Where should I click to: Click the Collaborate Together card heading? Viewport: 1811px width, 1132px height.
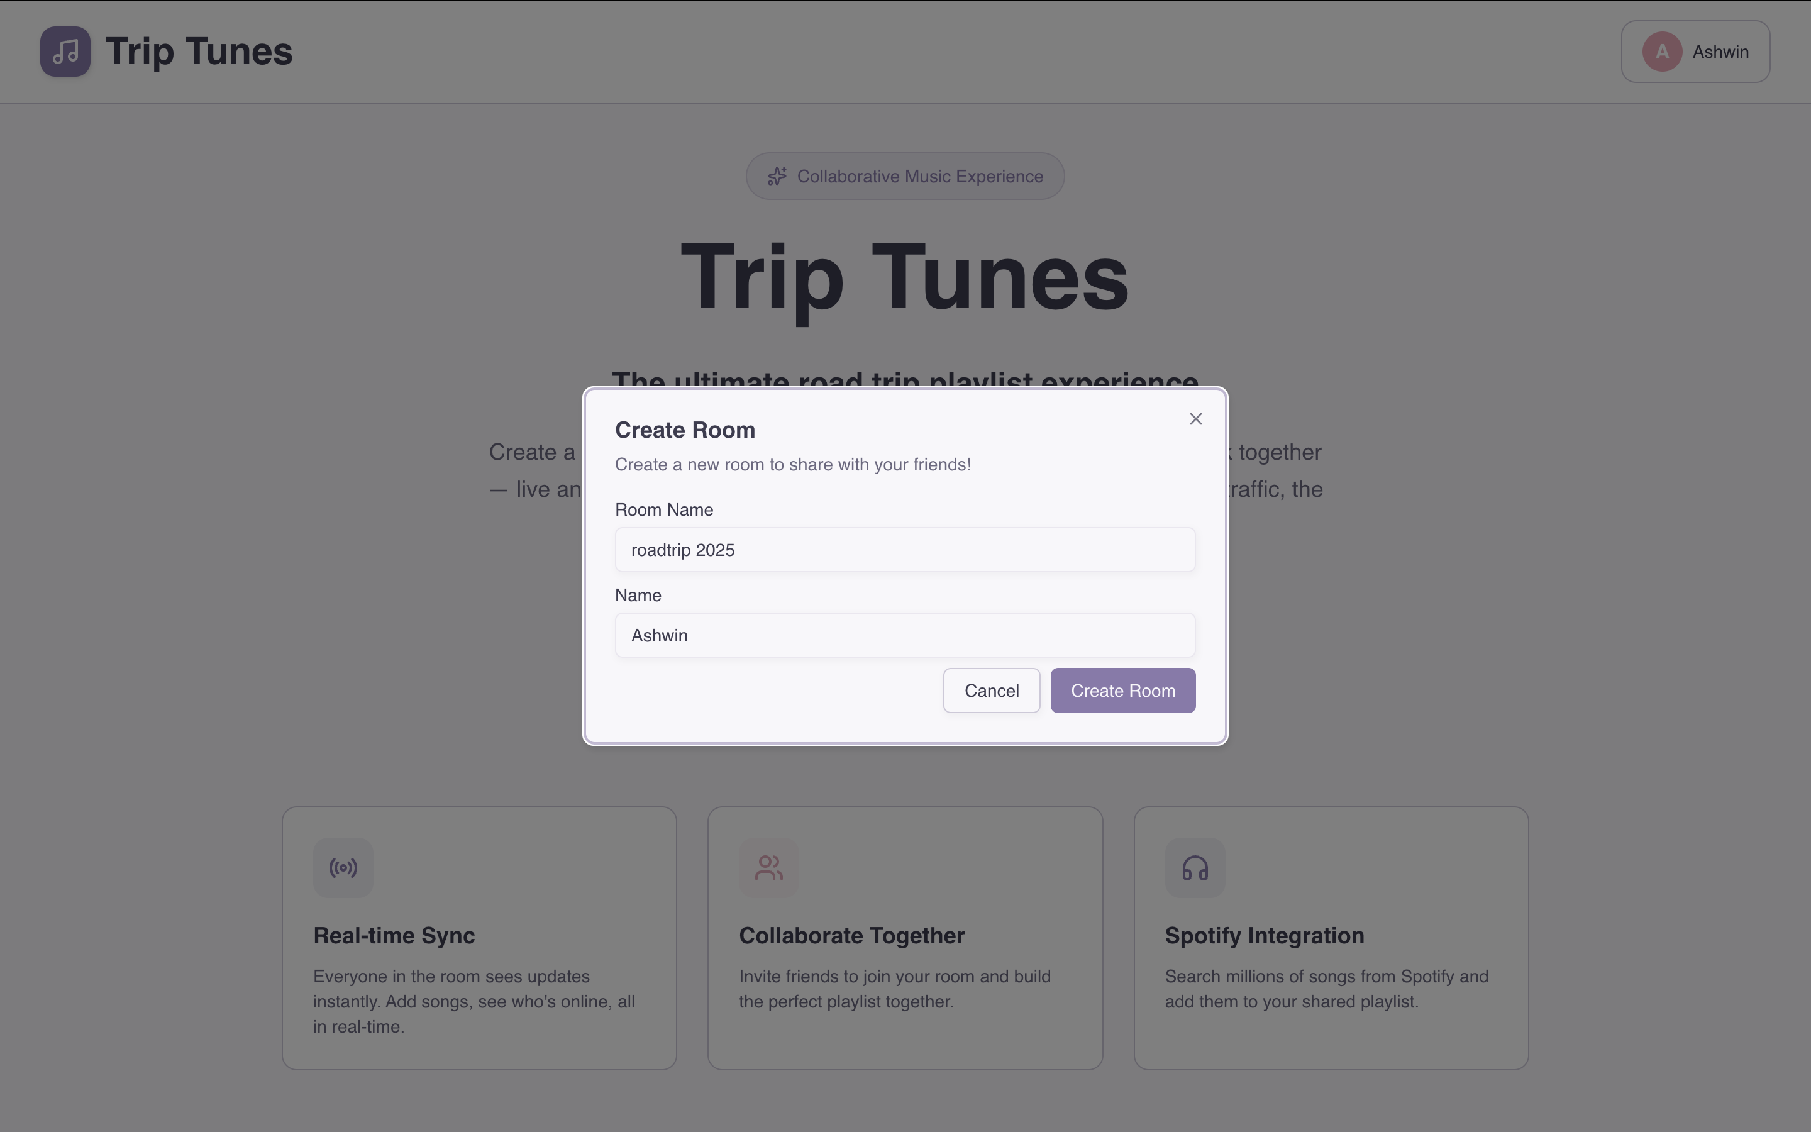tap(851, 936)
